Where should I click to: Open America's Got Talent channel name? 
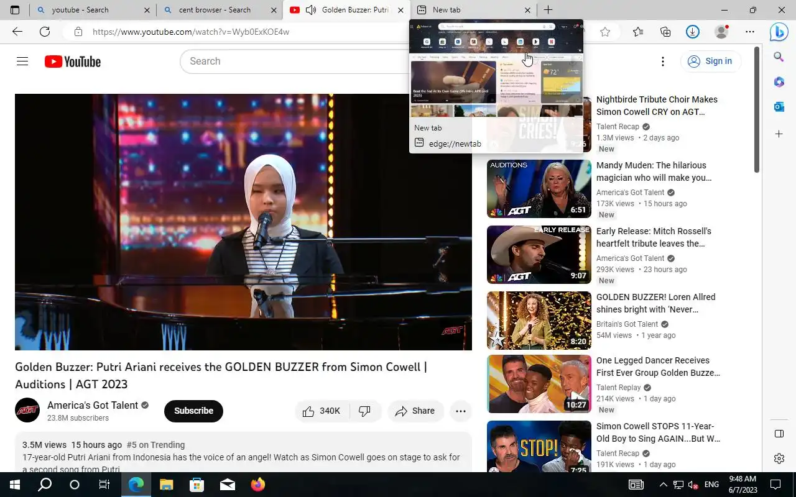coord(93,405)
